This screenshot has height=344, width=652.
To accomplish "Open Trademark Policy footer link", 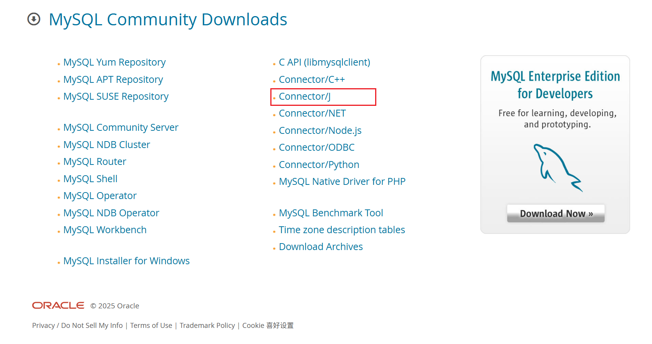I will (x=207, y=325).
